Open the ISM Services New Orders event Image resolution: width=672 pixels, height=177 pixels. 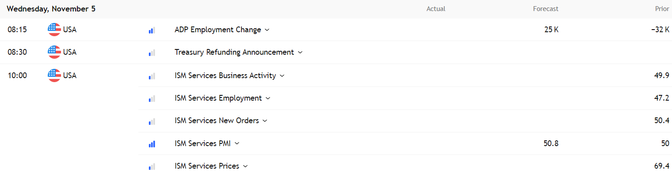(x=217, y=121)
